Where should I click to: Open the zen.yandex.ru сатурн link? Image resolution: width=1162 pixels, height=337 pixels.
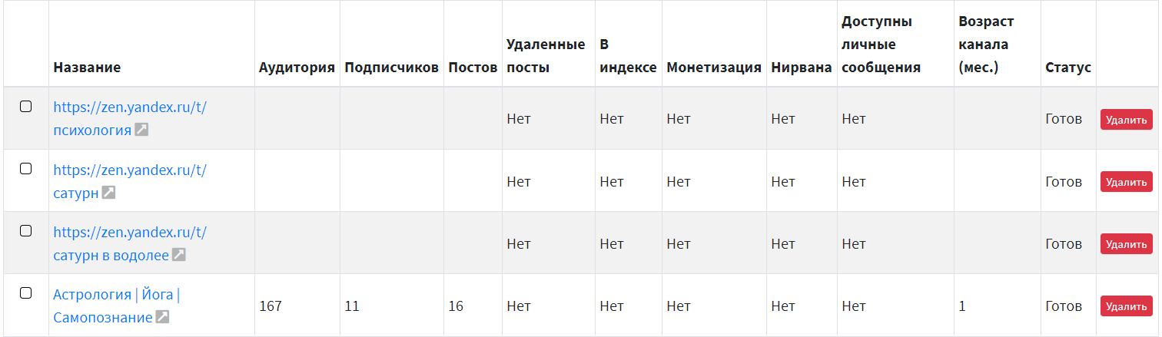(x=129, y=170)
